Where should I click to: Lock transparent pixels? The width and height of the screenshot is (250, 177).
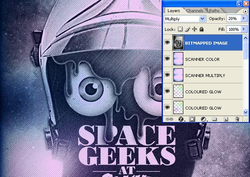click(180, 29)
